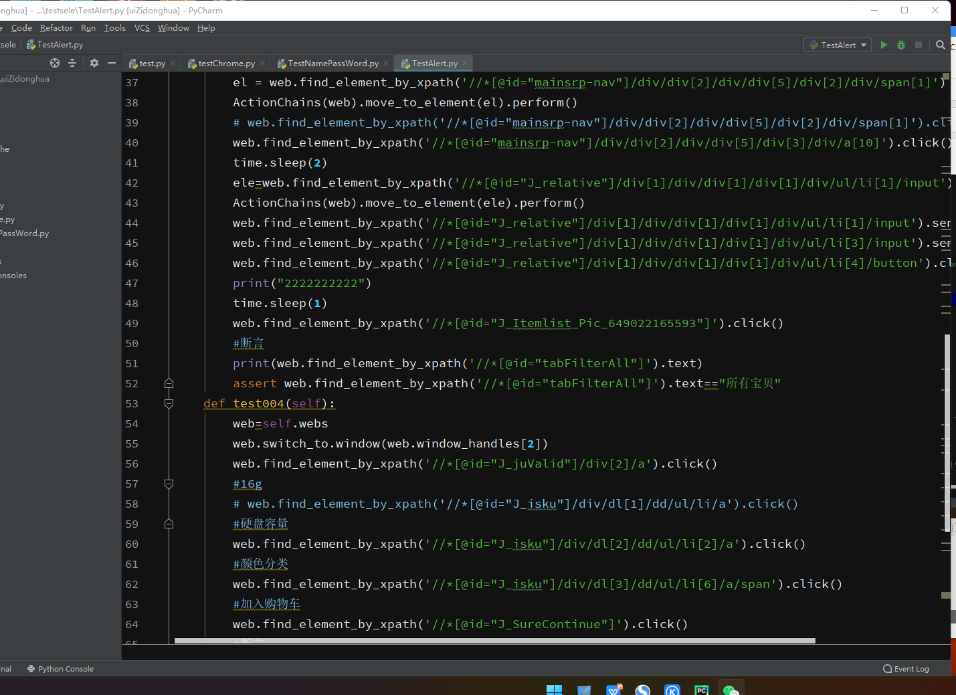956x695 pixels.
Task: Open the Code menu
Action: point(21,28)
